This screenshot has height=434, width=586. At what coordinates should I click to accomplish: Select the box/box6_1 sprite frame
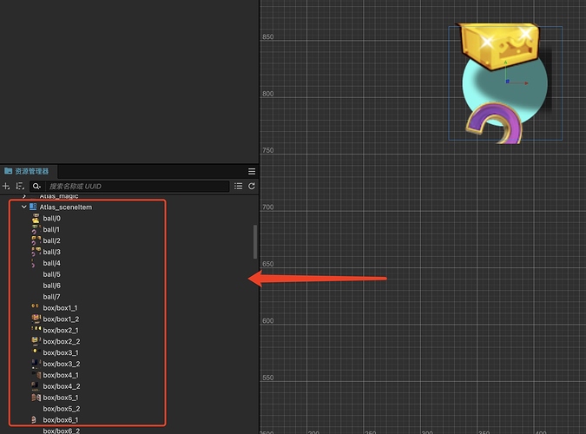pos(61,420)
